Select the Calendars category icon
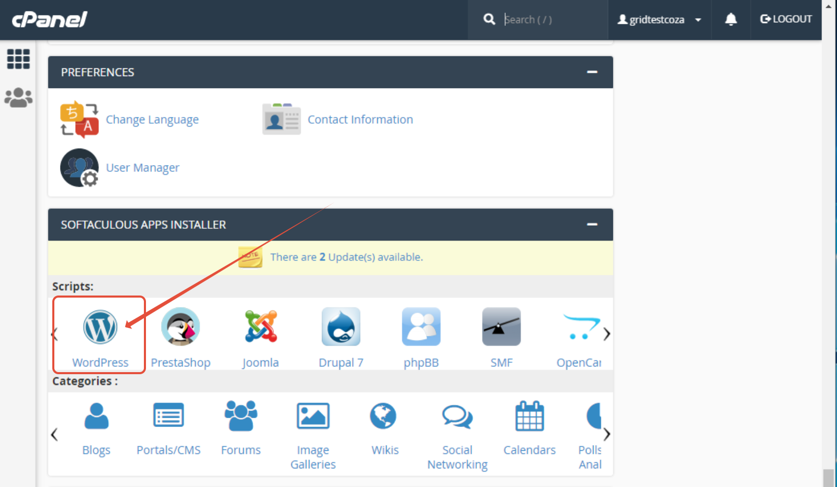 point(530,416)
